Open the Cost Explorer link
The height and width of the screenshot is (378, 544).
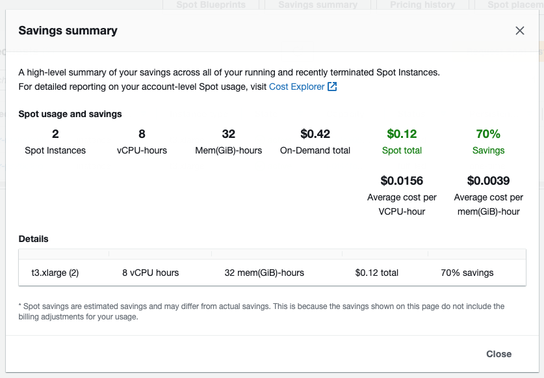tap(296, 87)
